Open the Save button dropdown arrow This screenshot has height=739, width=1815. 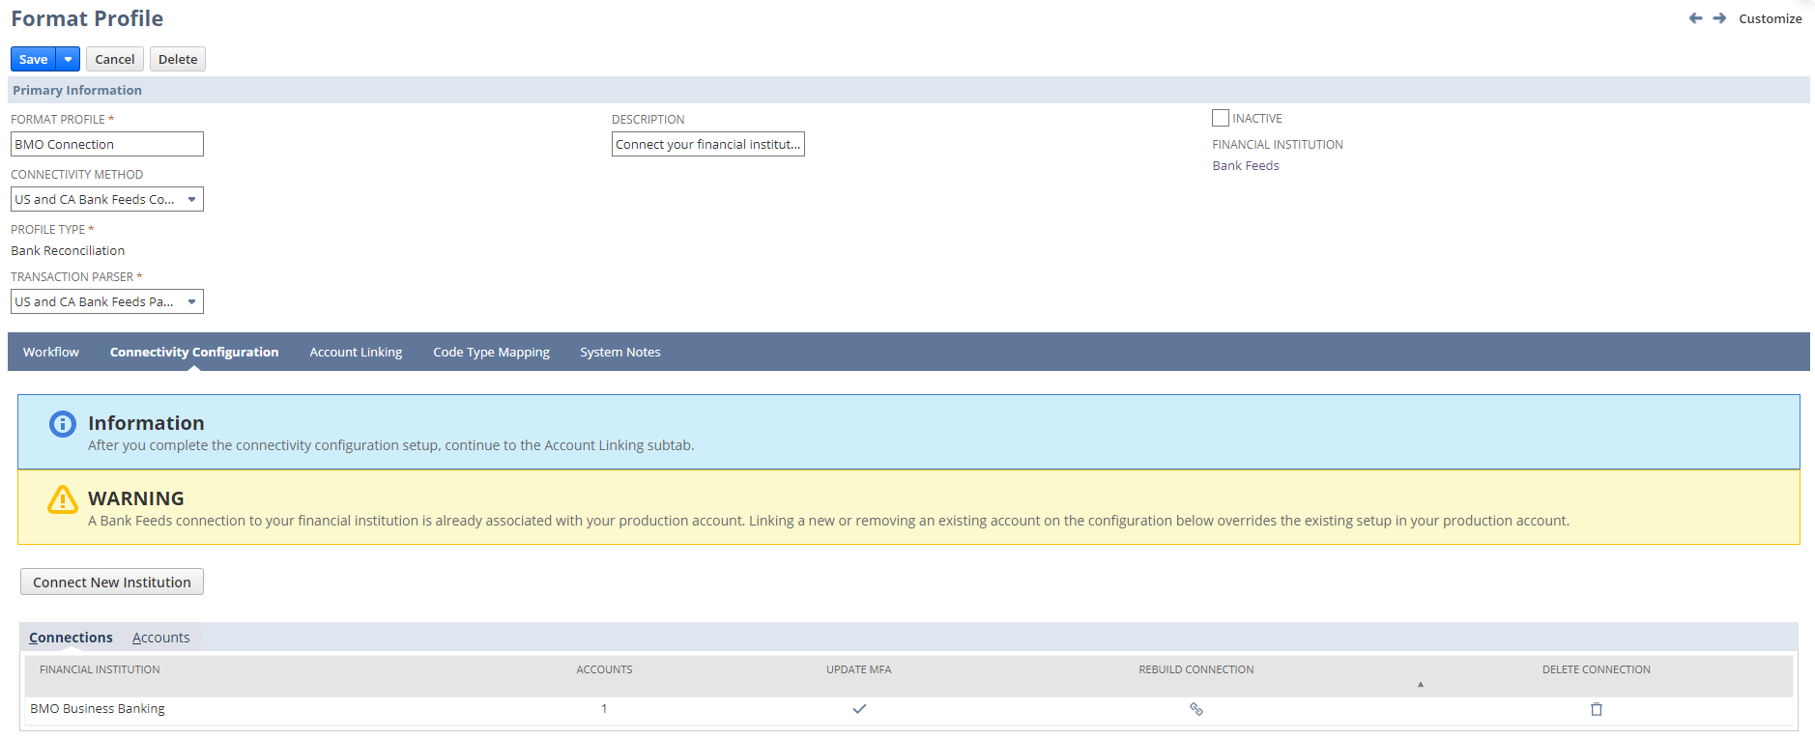click(x=68, y=59)
